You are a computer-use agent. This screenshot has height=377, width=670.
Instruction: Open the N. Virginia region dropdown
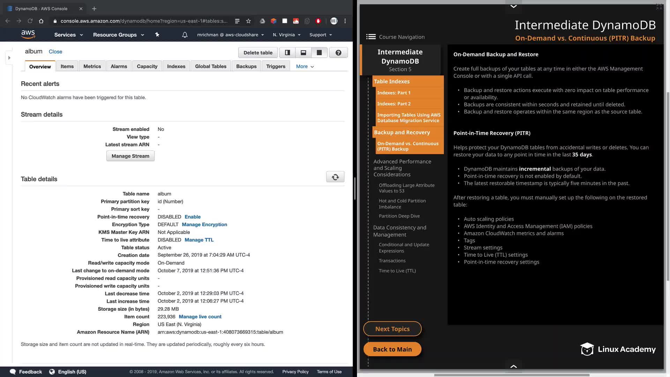[286, 35]
